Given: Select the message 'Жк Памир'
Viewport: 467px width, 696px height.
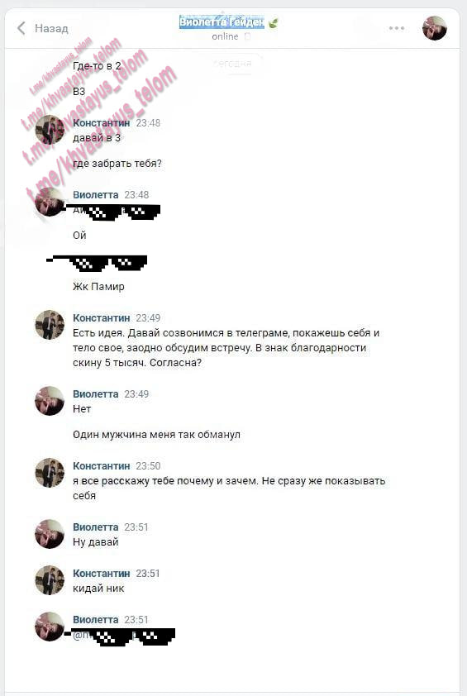Looking at the screenshot, I should 98,286.
